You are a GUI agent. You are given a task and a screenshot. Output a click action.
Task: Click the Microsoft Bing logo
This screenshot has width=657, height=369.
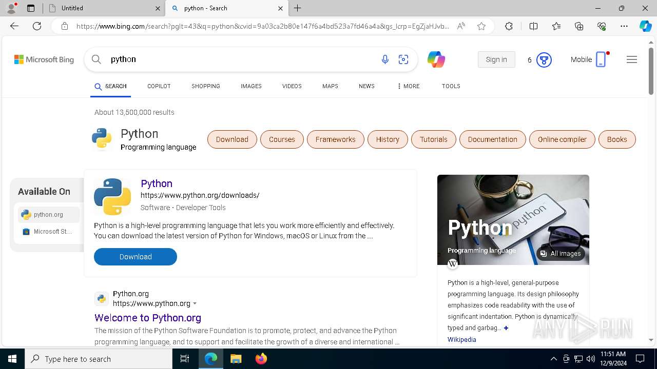(44, 59)
